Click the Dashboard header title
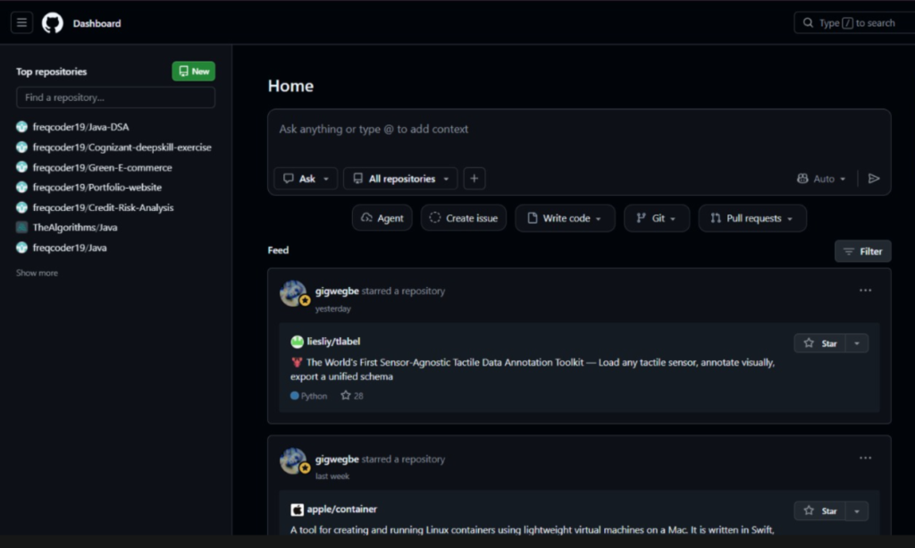This screenshot has height=548, width=915. tap(97, 23)
